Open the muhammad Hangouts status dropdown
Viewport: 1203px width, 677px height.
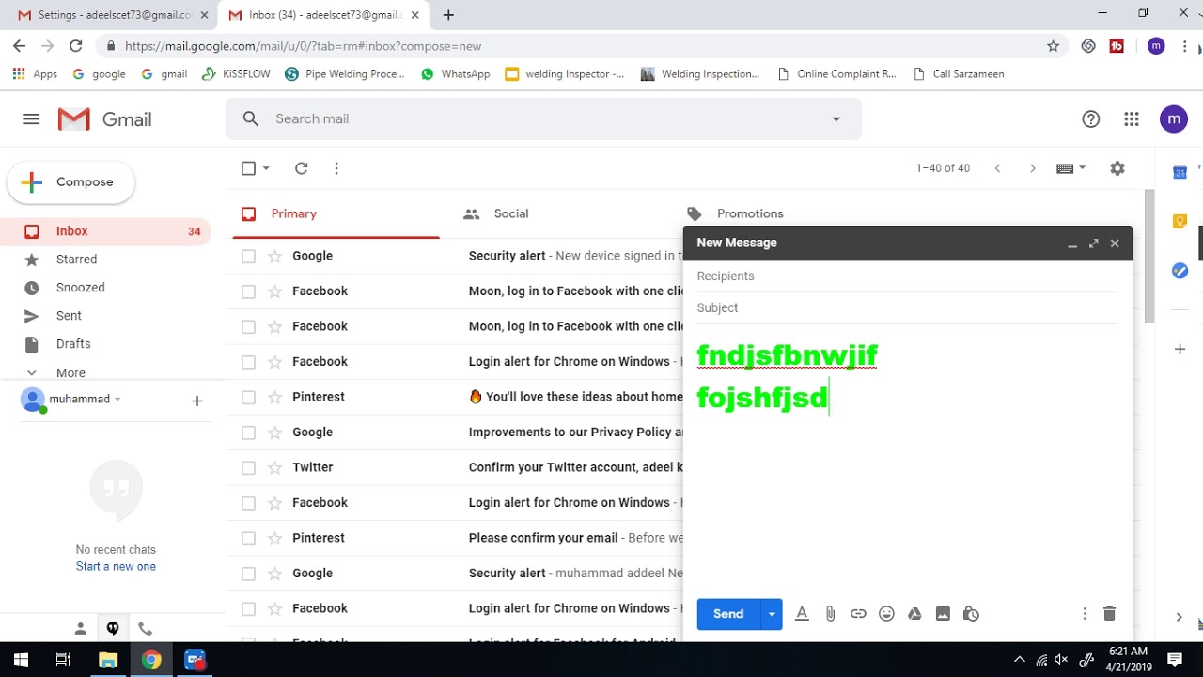[x=117, y=400]
